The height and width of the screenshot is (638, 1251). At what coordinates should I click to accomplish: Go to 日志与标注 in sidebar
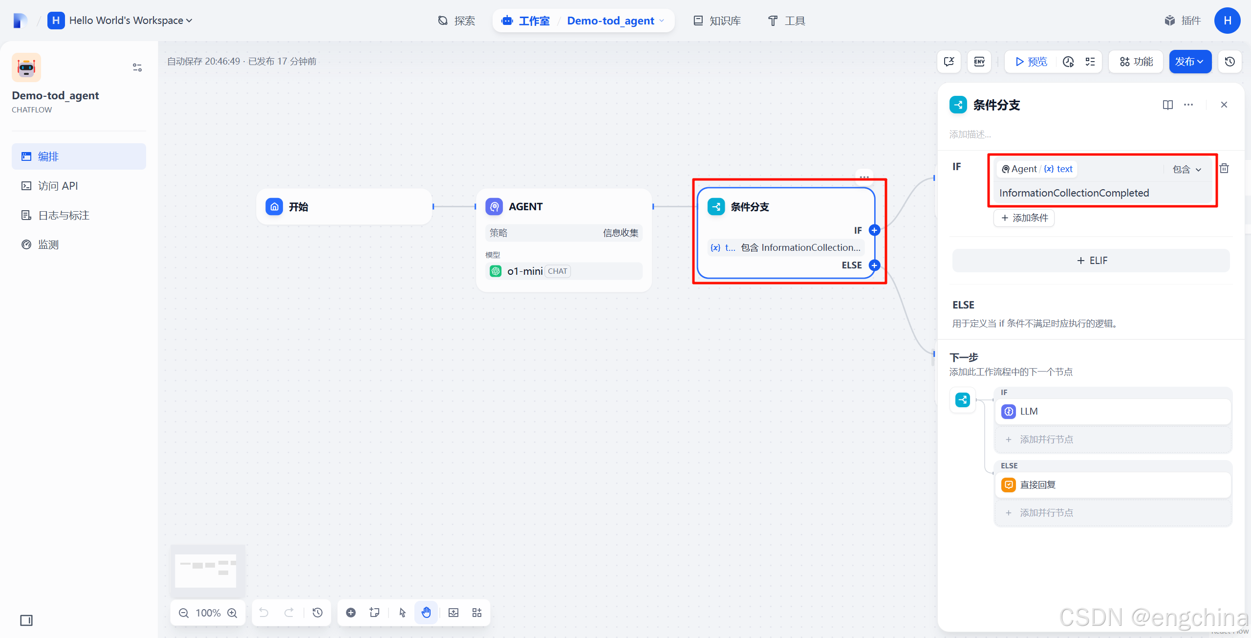pos(64,215)
